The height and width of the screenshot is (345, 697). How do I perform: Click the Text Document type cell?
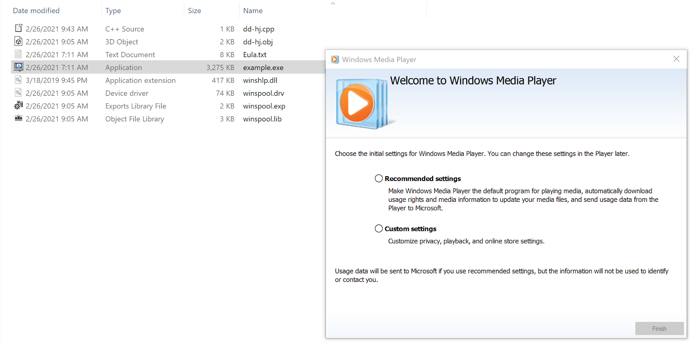pyautogui.click(x=130, y=54)
